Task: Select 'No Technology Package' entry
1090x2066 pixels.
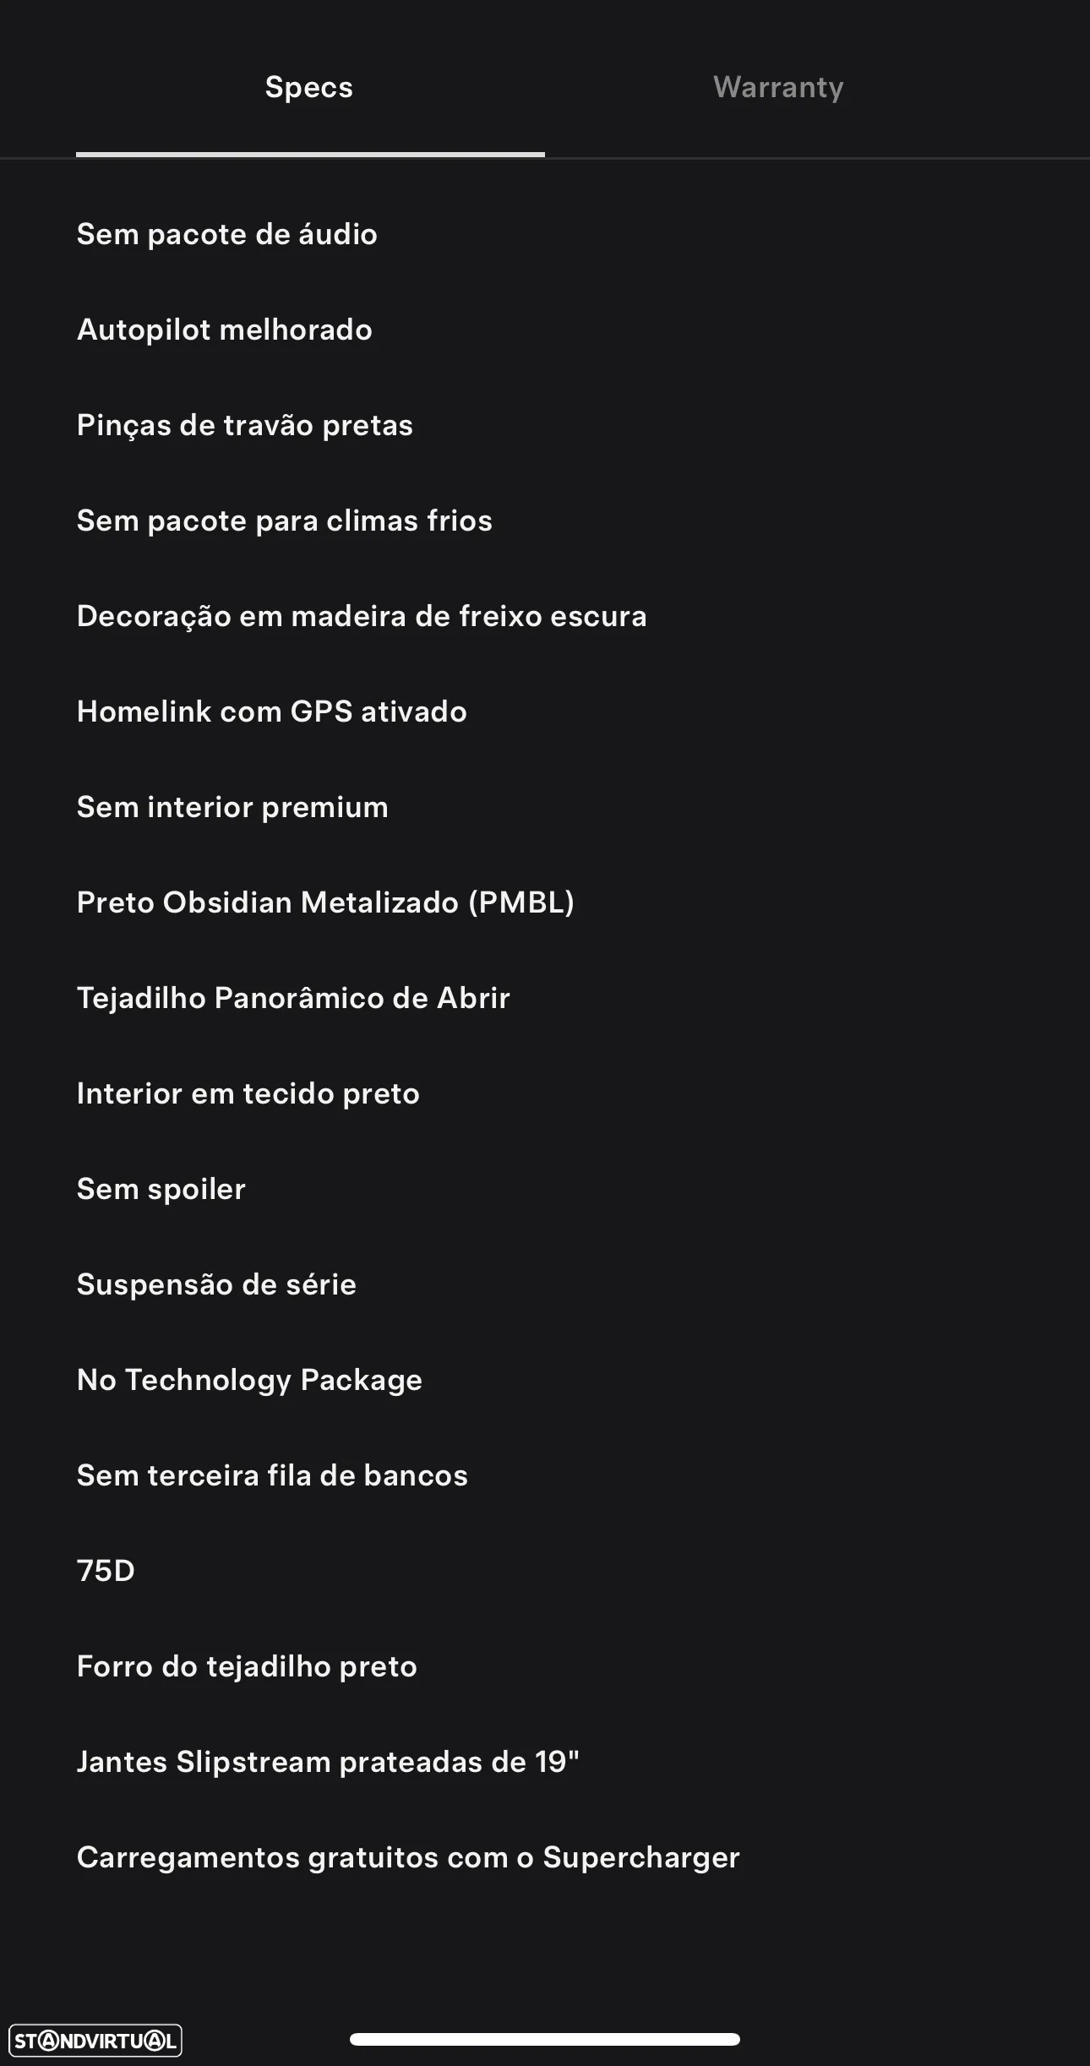Action: pyautogui.click(x=249, y=1380)
